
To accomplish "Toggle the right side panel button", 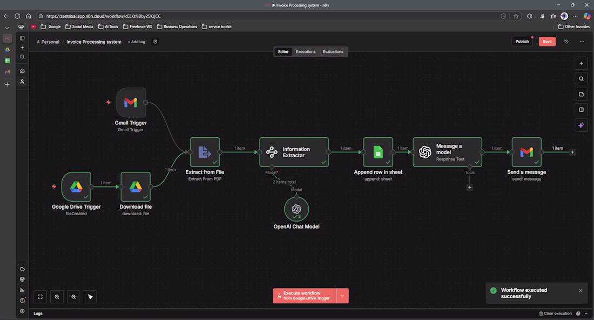I will (581, 109).
